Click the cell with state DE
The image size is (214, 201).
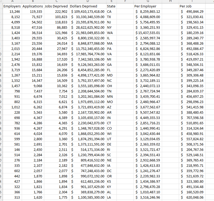(x=112, y=144)
